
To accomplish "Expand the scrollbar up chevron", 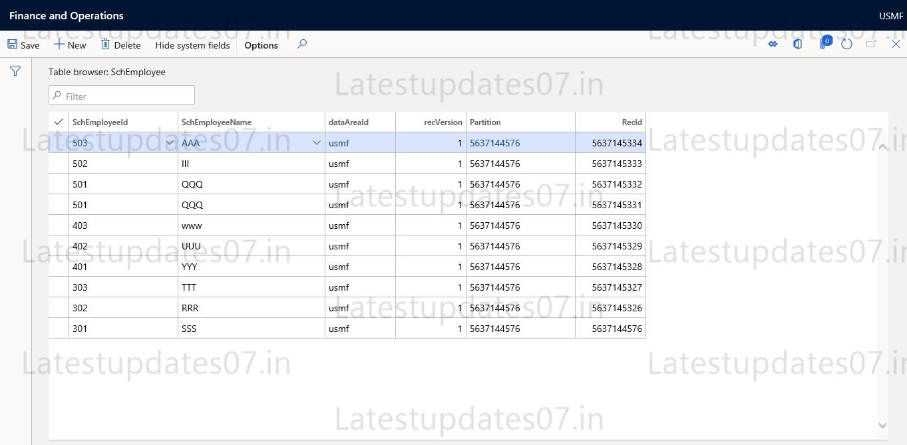I will (x=883, y=147).
